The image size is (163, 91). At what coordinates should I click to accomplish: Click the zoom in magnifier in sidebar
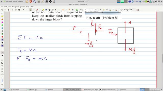[x=2, y=66]
